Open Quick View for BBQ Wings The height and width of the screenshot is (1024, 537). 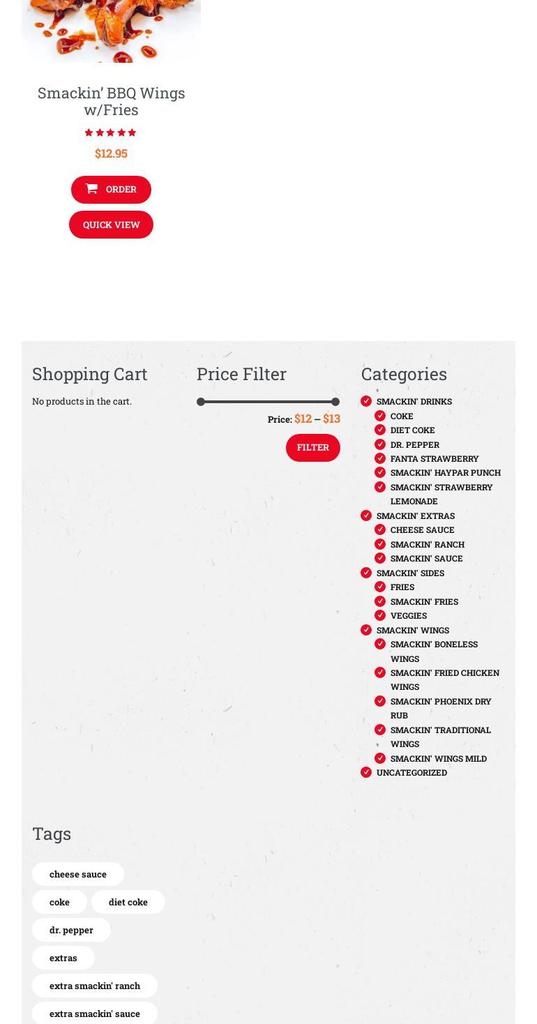[111, 225]
